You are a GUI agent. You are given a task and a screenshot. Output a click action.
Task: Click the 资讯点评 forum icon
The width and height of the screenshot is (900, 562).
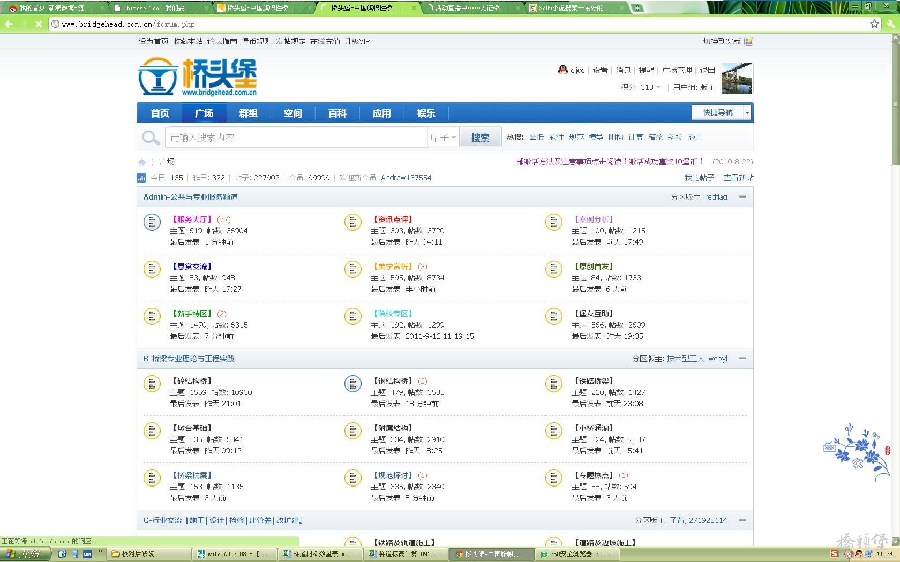353,222
